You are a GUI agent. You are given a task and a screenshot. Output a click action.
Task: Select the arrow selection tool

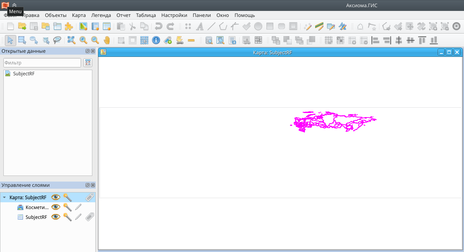pos(10,40)
